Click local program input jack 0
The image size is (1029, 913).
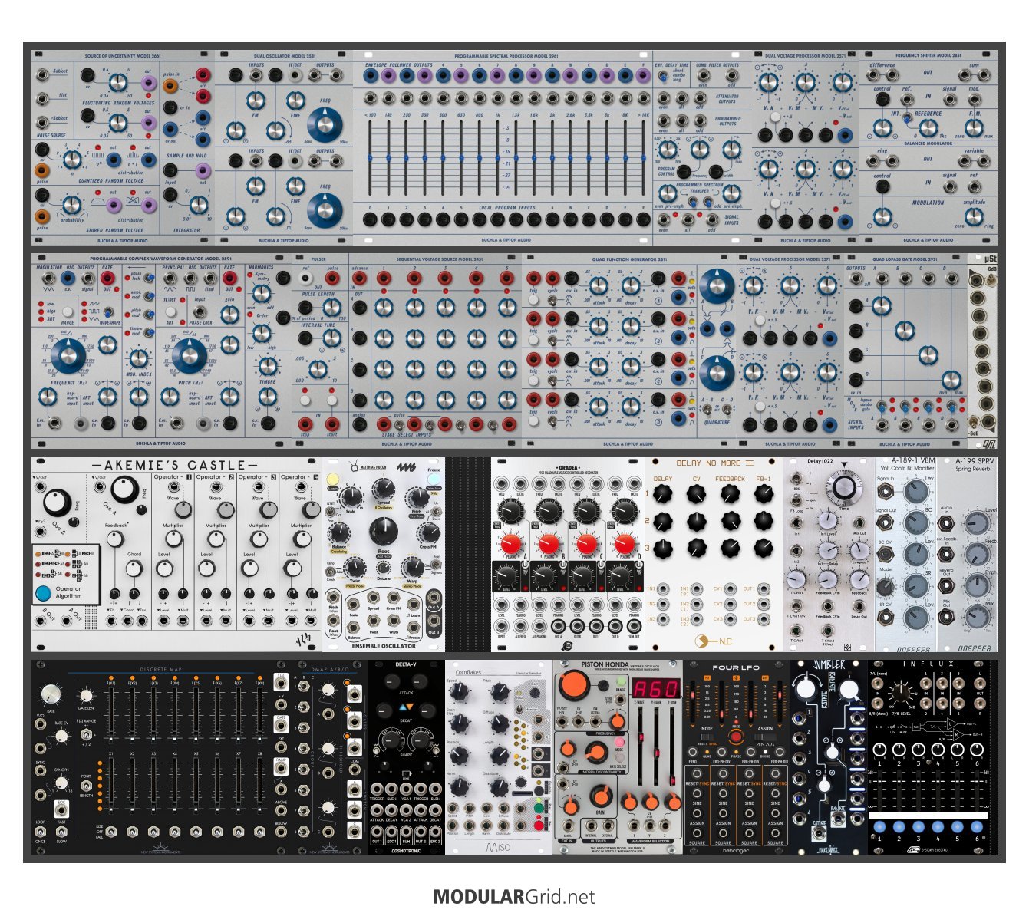point(370,220)
